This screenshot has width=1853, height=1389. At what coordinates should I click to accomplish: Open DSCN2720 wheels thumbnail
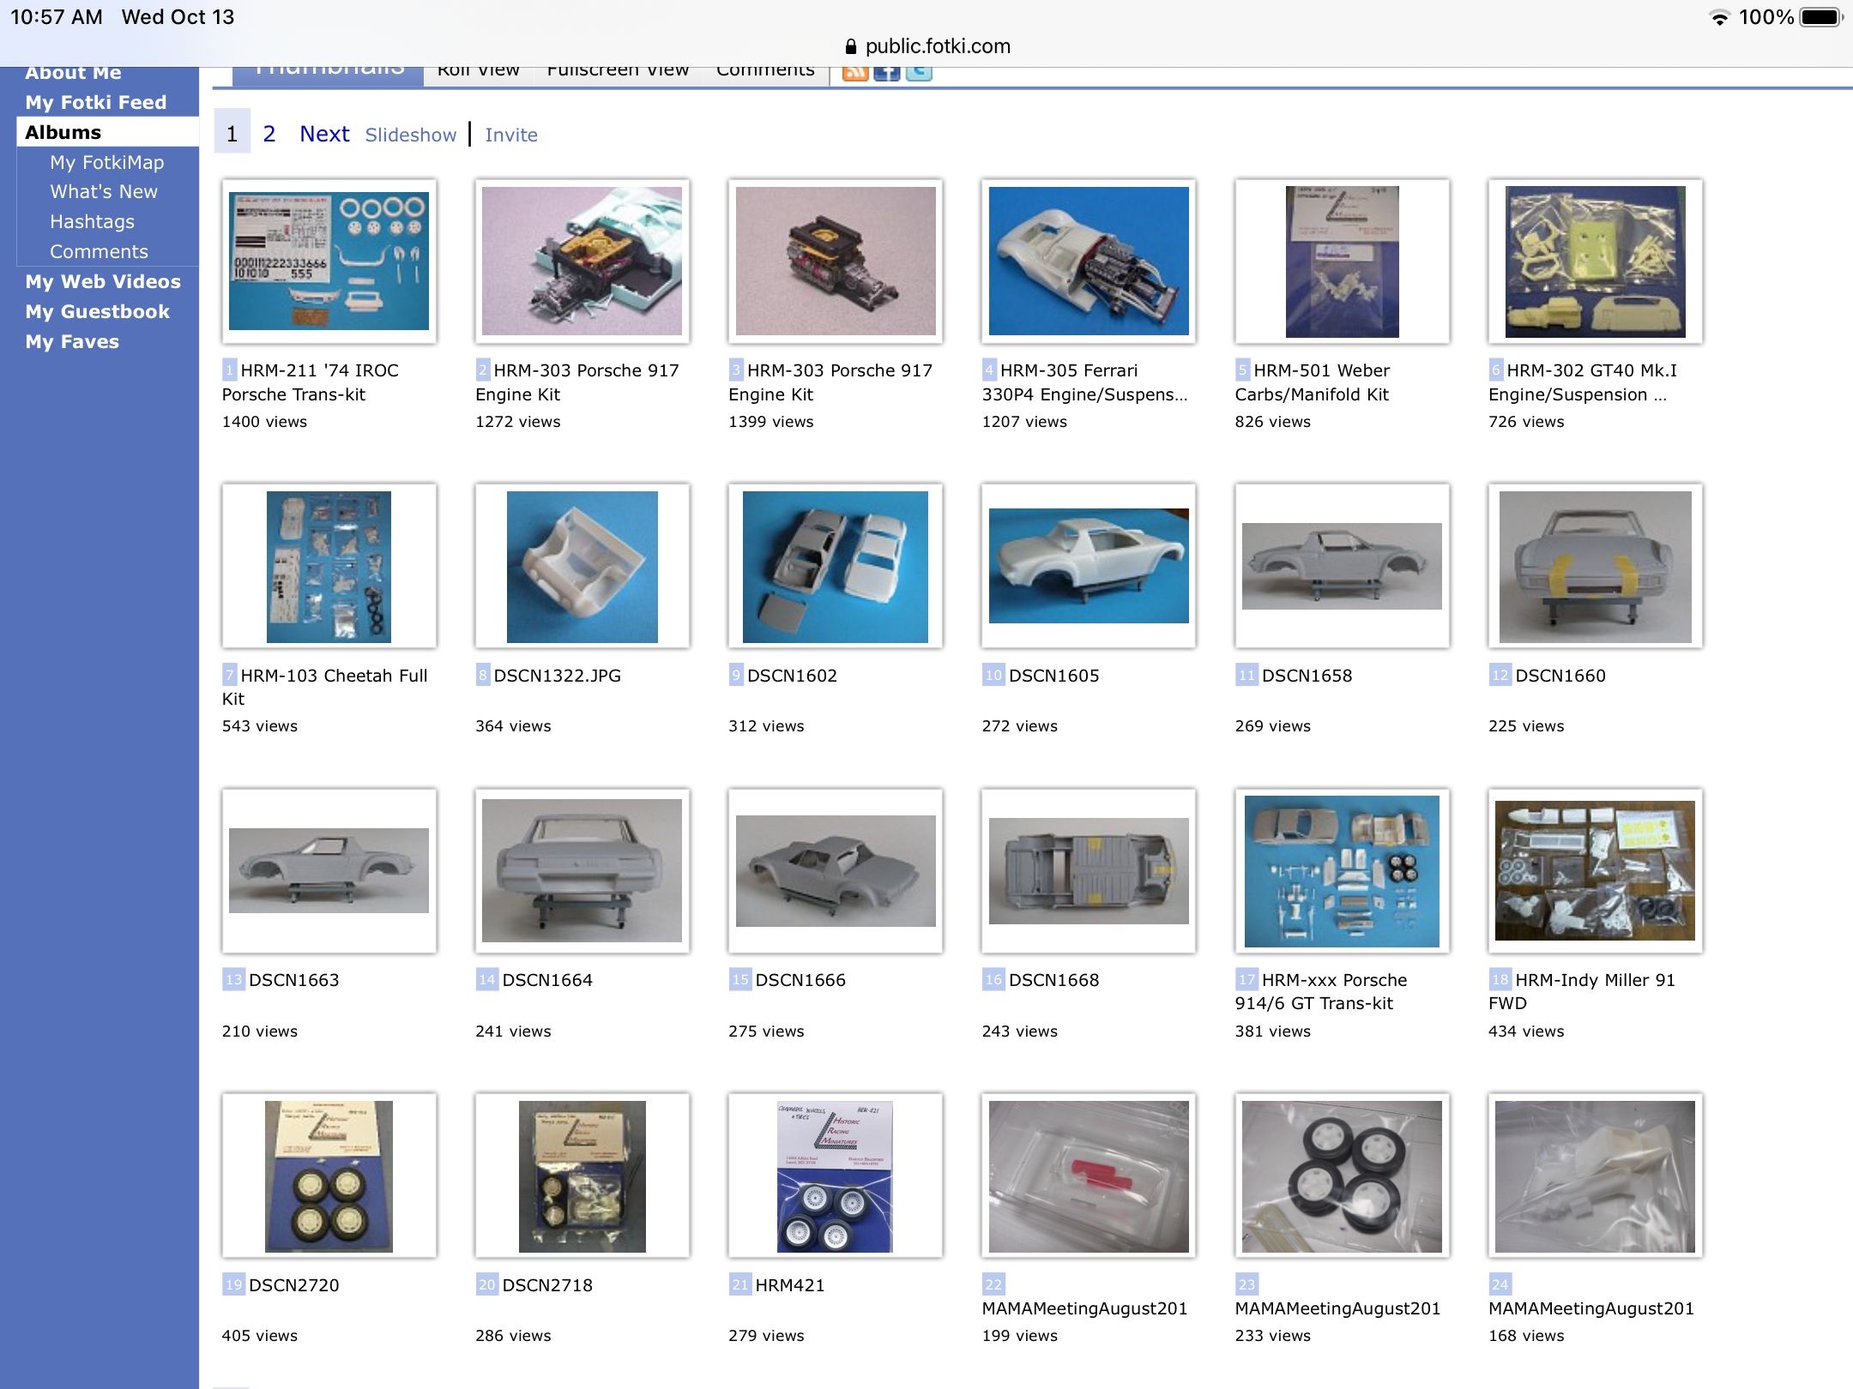pyautogui.click(x=329, y=1176)
